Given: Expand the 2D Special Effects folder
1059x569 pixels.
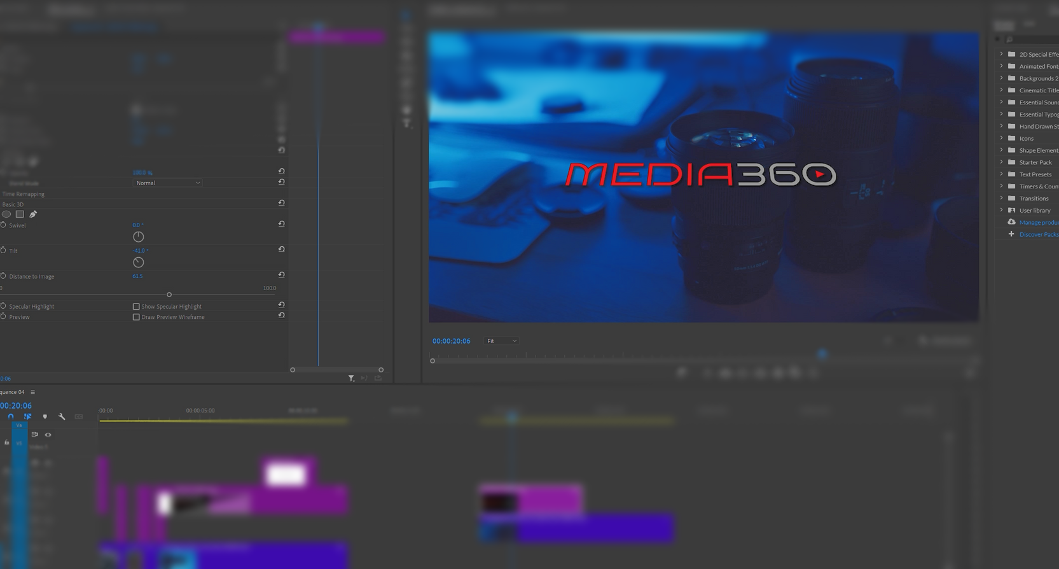Looking at the screenshot, I should pyautogui.click(x=1001, y=54).
